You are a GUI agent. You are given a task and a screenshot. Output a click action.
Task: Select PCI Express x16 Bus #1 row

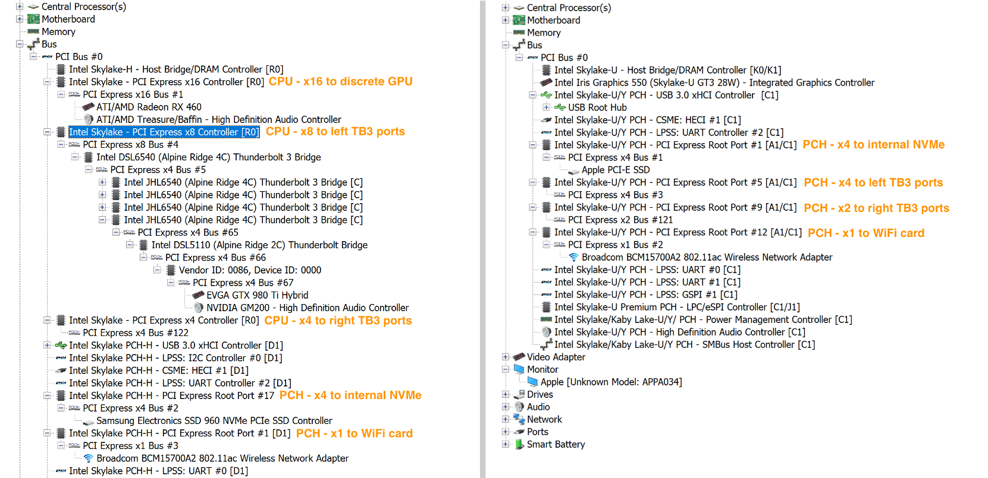pyautogui.click(x=133, y=94)
